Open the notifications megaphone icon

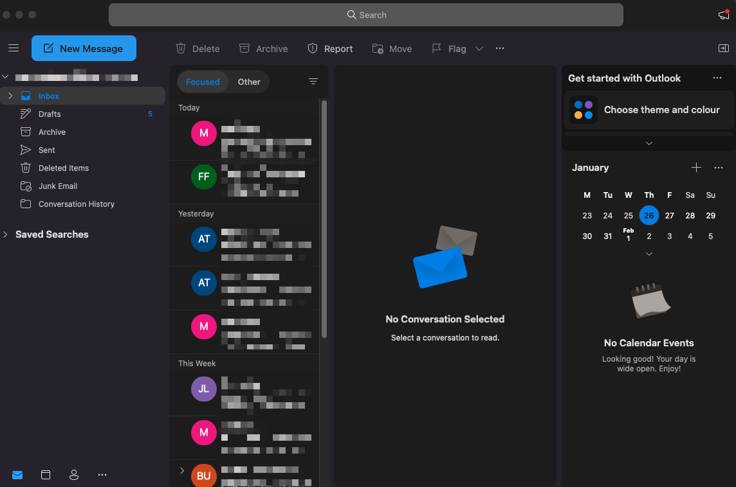pyautogui.click(x=723, y=15)
